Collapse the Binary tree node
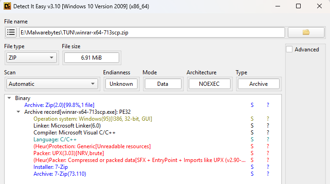 10,98
